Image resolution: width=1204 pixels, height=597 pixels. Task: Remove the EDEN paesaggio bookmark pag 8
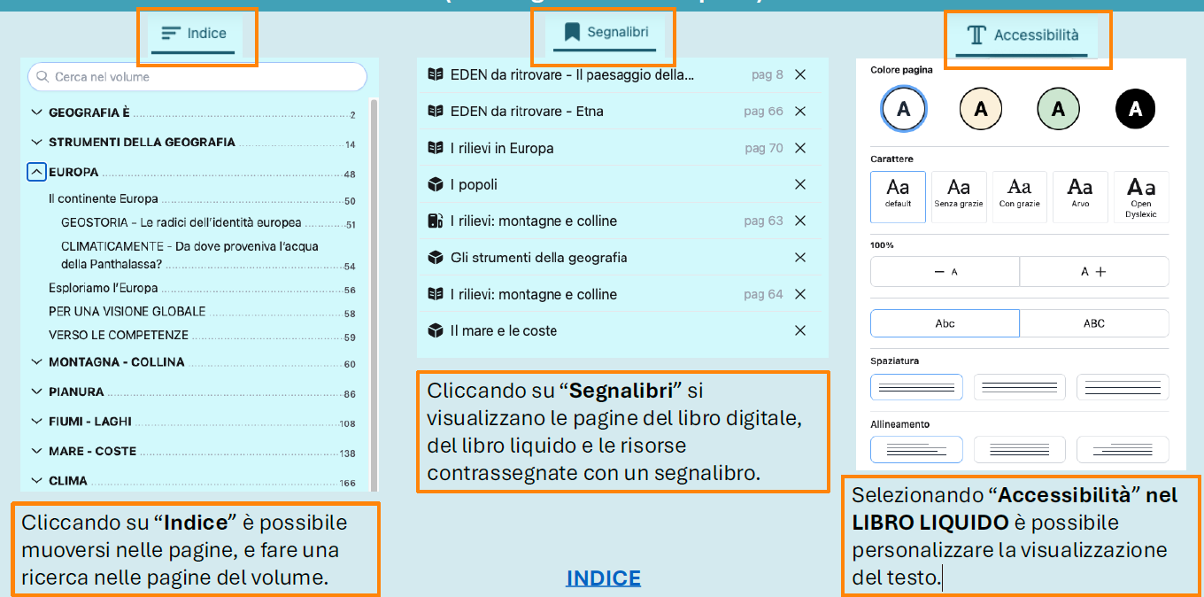800,74
